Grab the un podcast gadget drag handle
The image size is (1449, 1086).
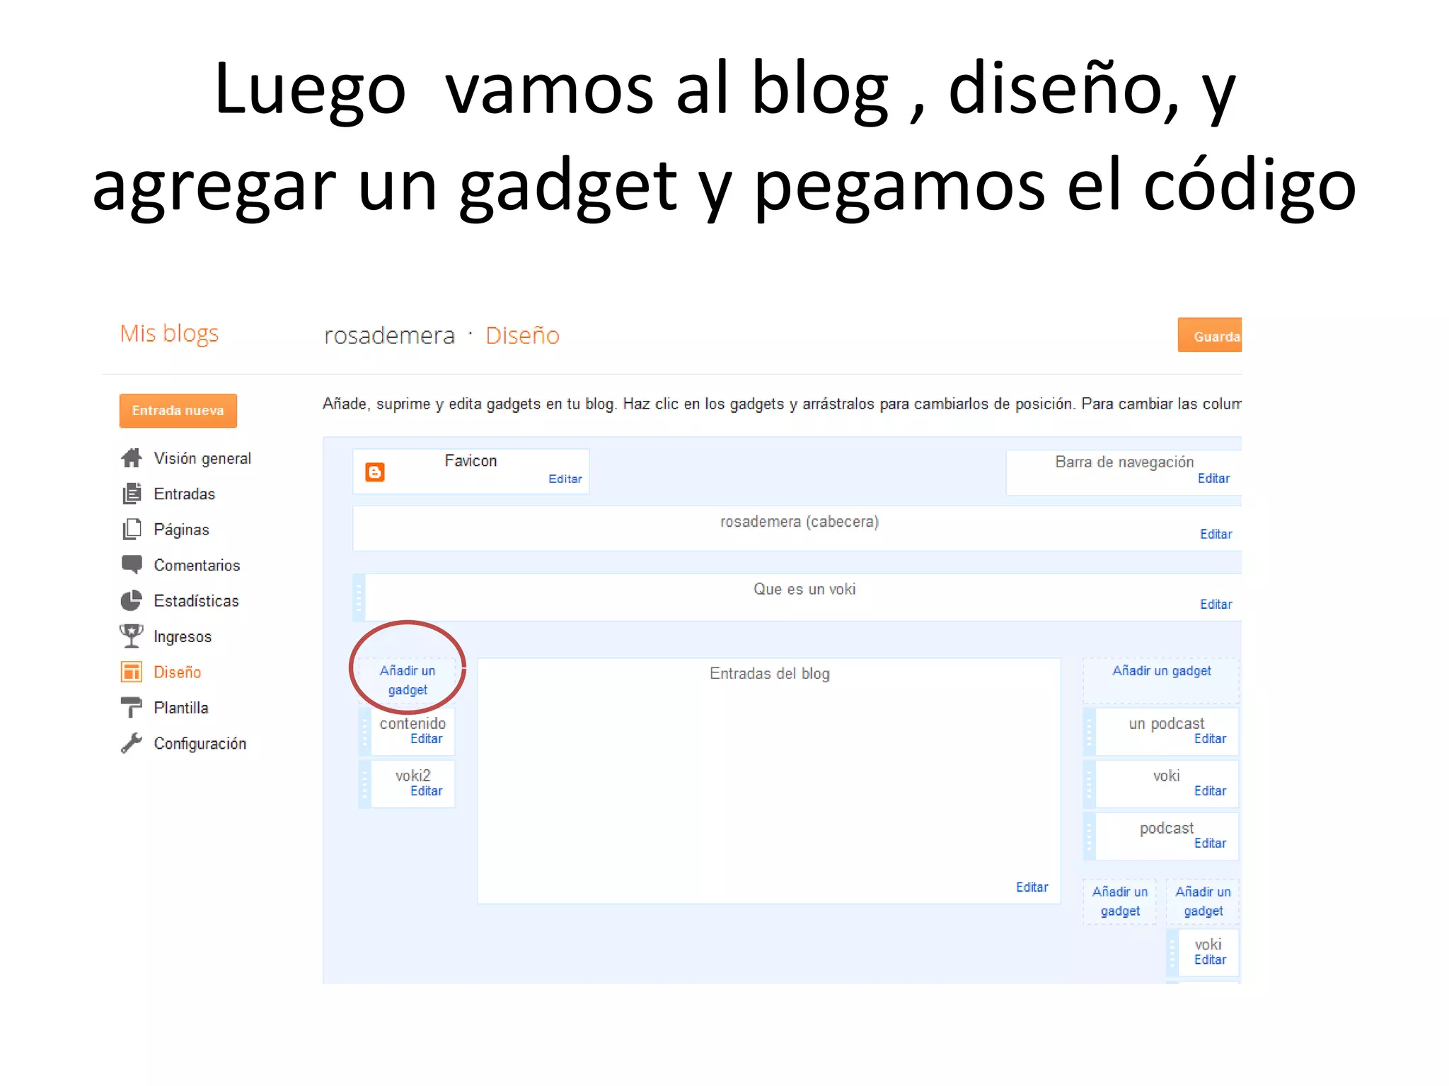(1090, 732)
